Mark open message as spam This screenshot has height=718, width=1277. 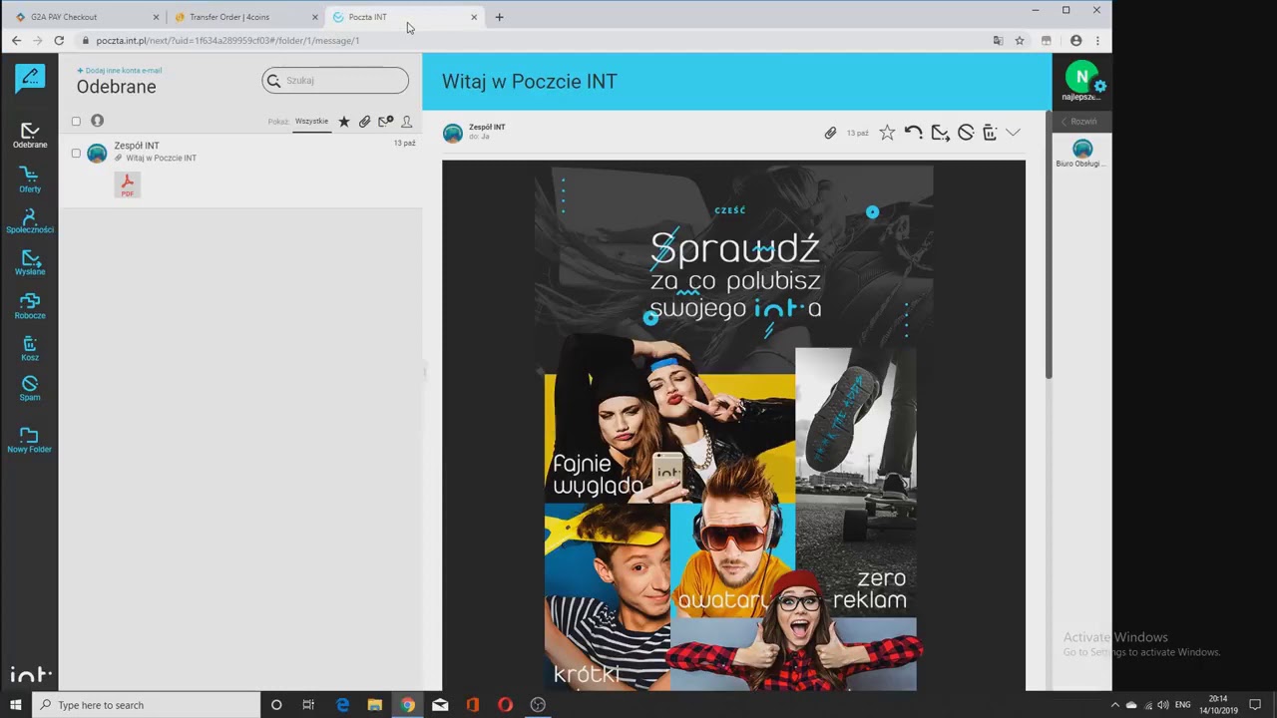coord(966,133)
